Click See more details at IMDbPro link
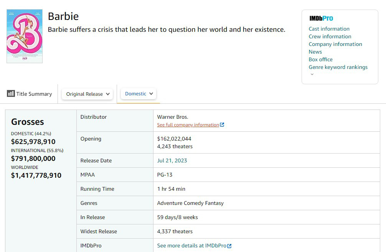This screenshot has height=252, width=386. pos(191,245)
